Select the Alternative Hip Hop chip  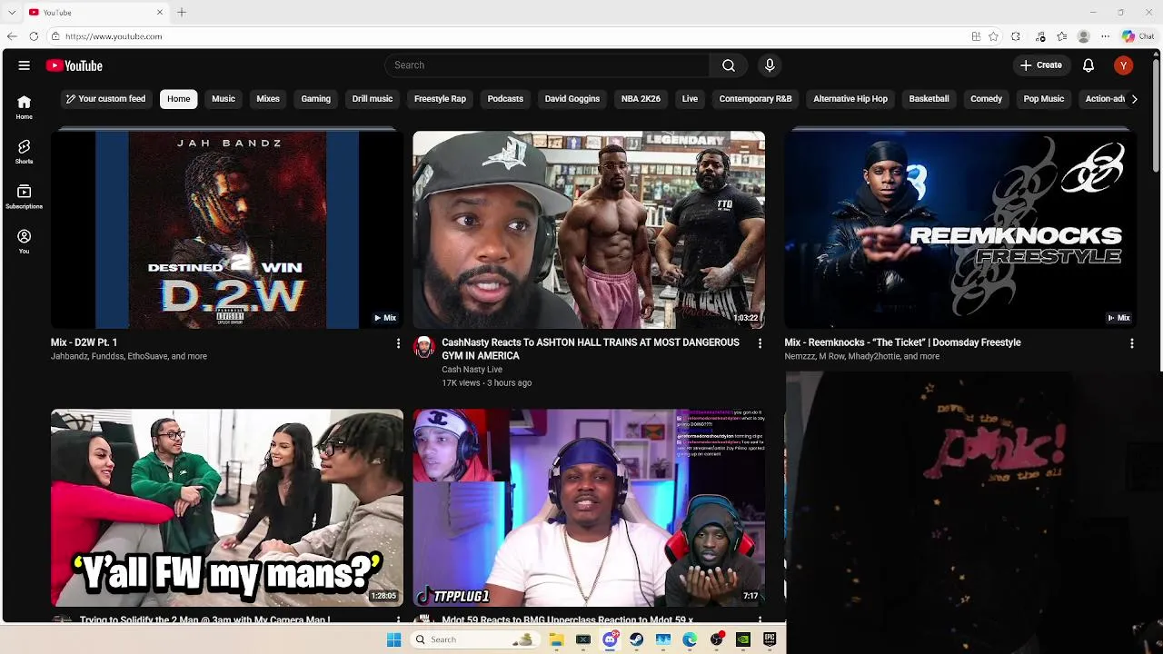[x=850, y=99]
